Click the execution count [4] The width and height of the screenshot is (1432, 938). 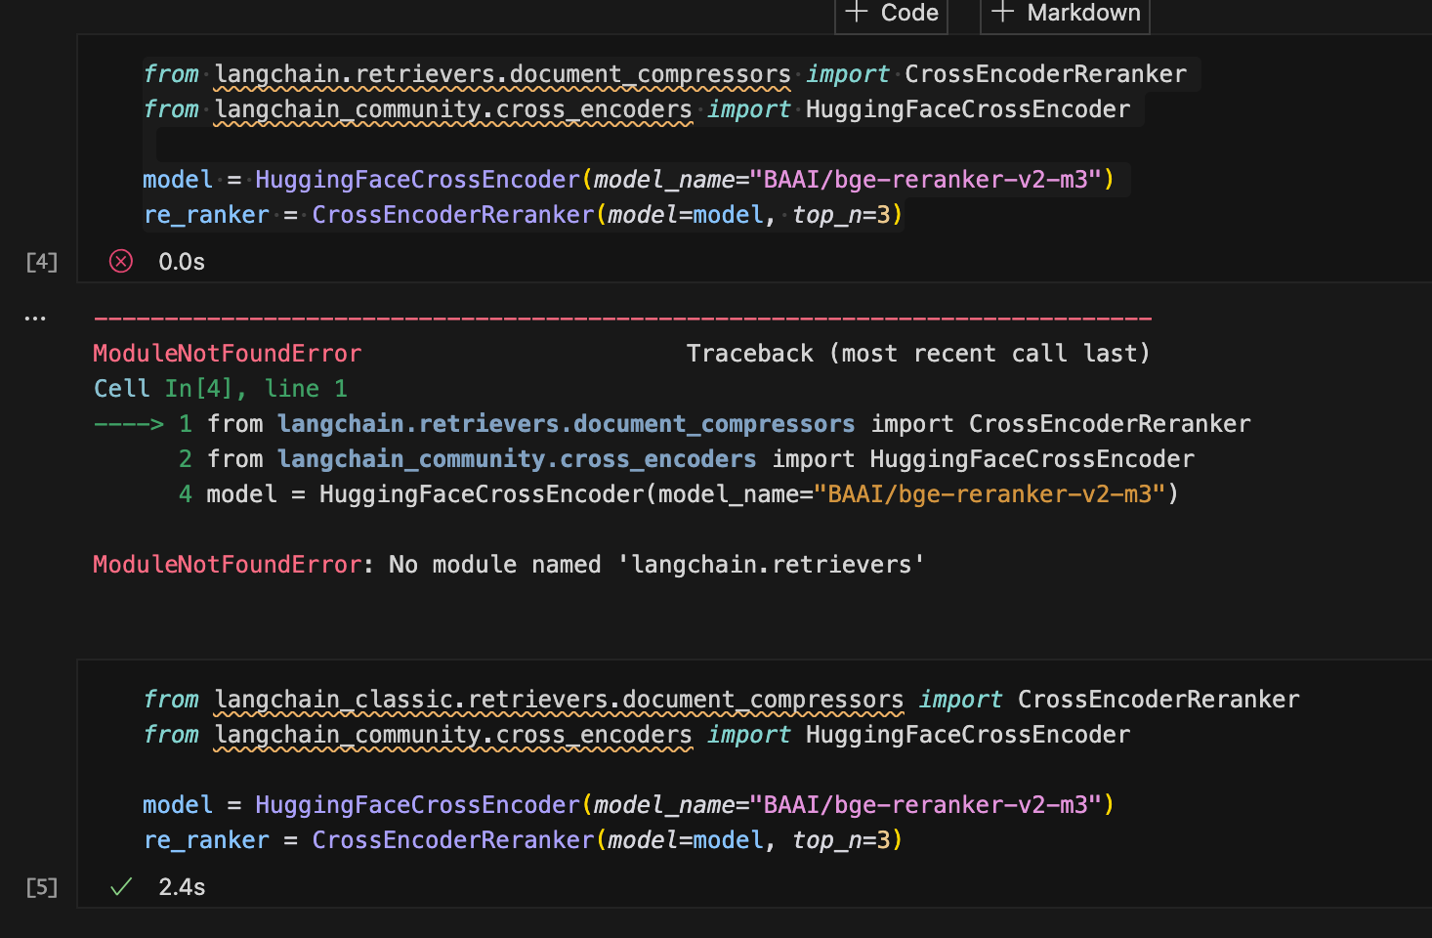click(x=42, y=262)
